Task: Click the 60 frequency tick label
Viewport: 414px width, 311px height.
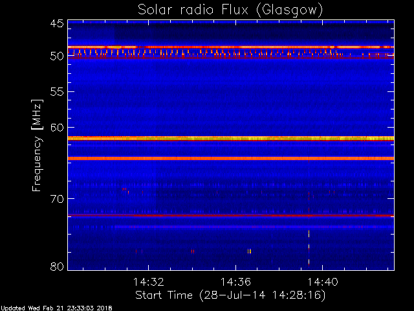Action: [x=58, y=128]
